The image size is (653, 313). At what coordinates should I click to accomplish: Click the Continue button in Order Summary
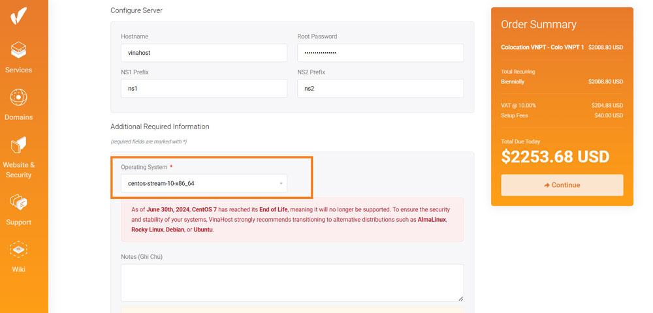pyautogui.click(x=562, y=185)
